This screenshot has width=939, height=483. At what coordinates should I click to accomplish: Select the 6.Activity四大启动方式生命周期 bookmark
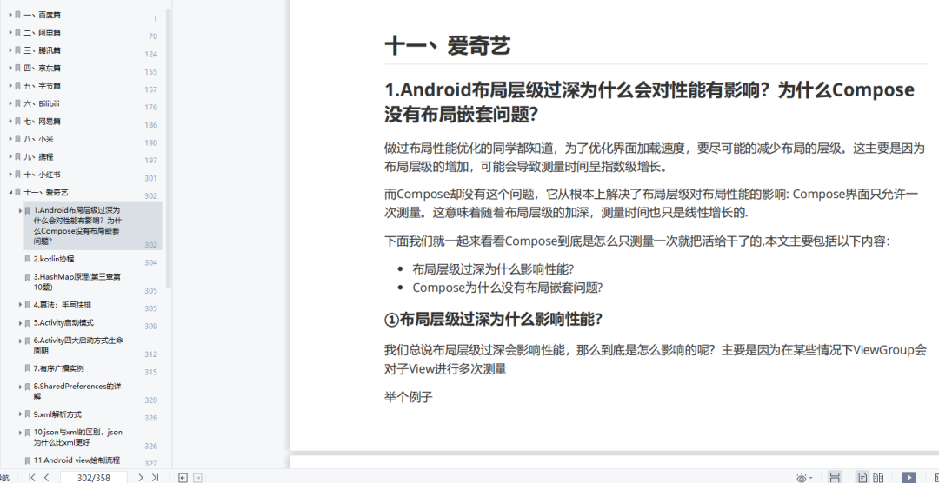[78, 346]
